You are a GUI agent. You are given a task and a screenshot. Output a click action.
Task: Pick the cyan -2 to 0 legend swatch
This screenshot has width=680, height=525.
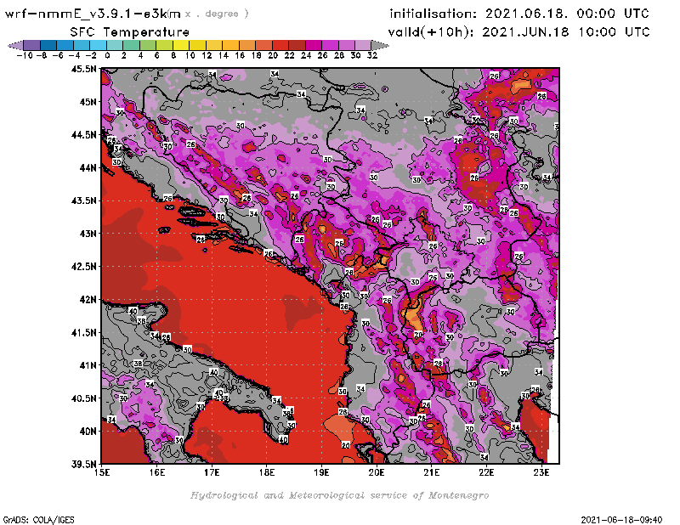(98, 45)
